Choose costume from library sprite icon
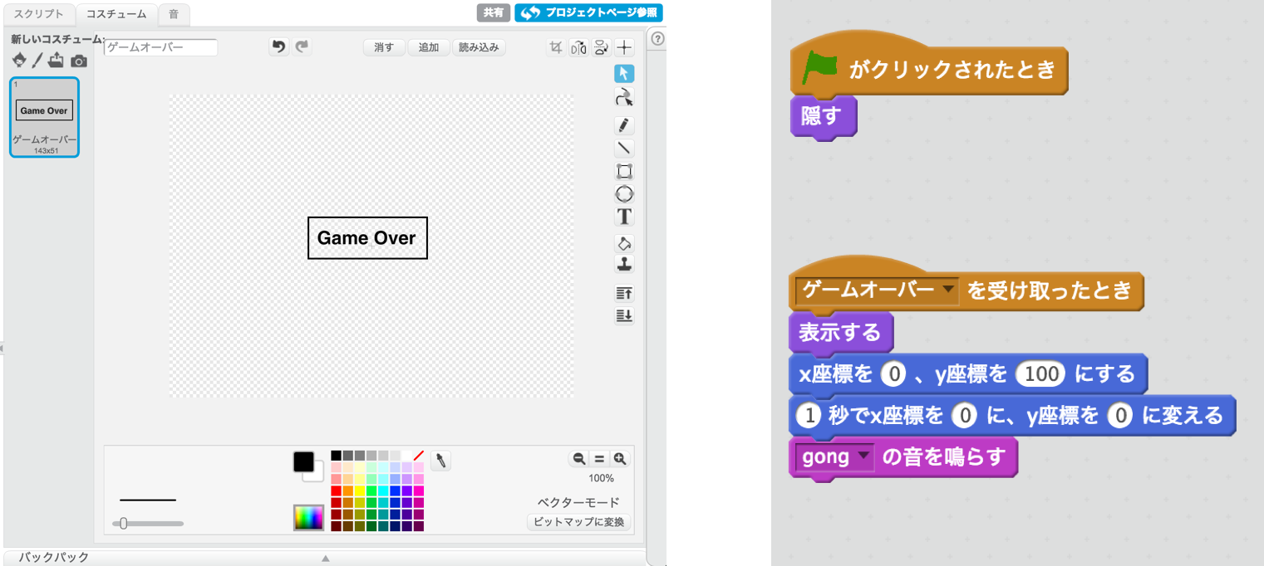Image resolution: width=1264 pixels, height=566 pixels. pyautogui.click(x=19, y=61)
